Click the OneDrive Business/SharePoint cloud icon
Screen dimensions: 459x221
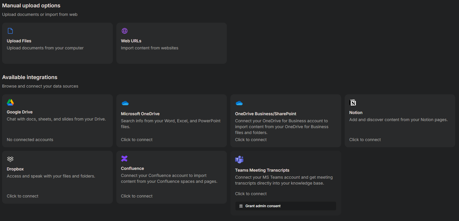[x=239, y=103]
